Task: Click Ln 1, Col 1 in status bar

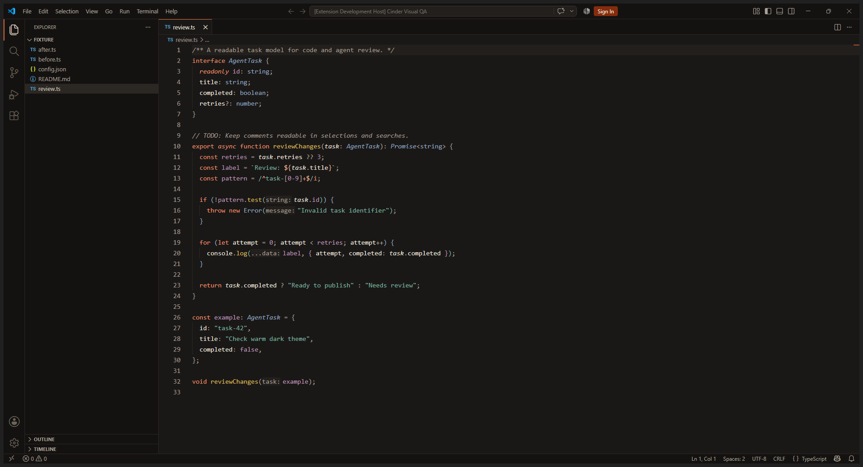Action: [704, 459]
